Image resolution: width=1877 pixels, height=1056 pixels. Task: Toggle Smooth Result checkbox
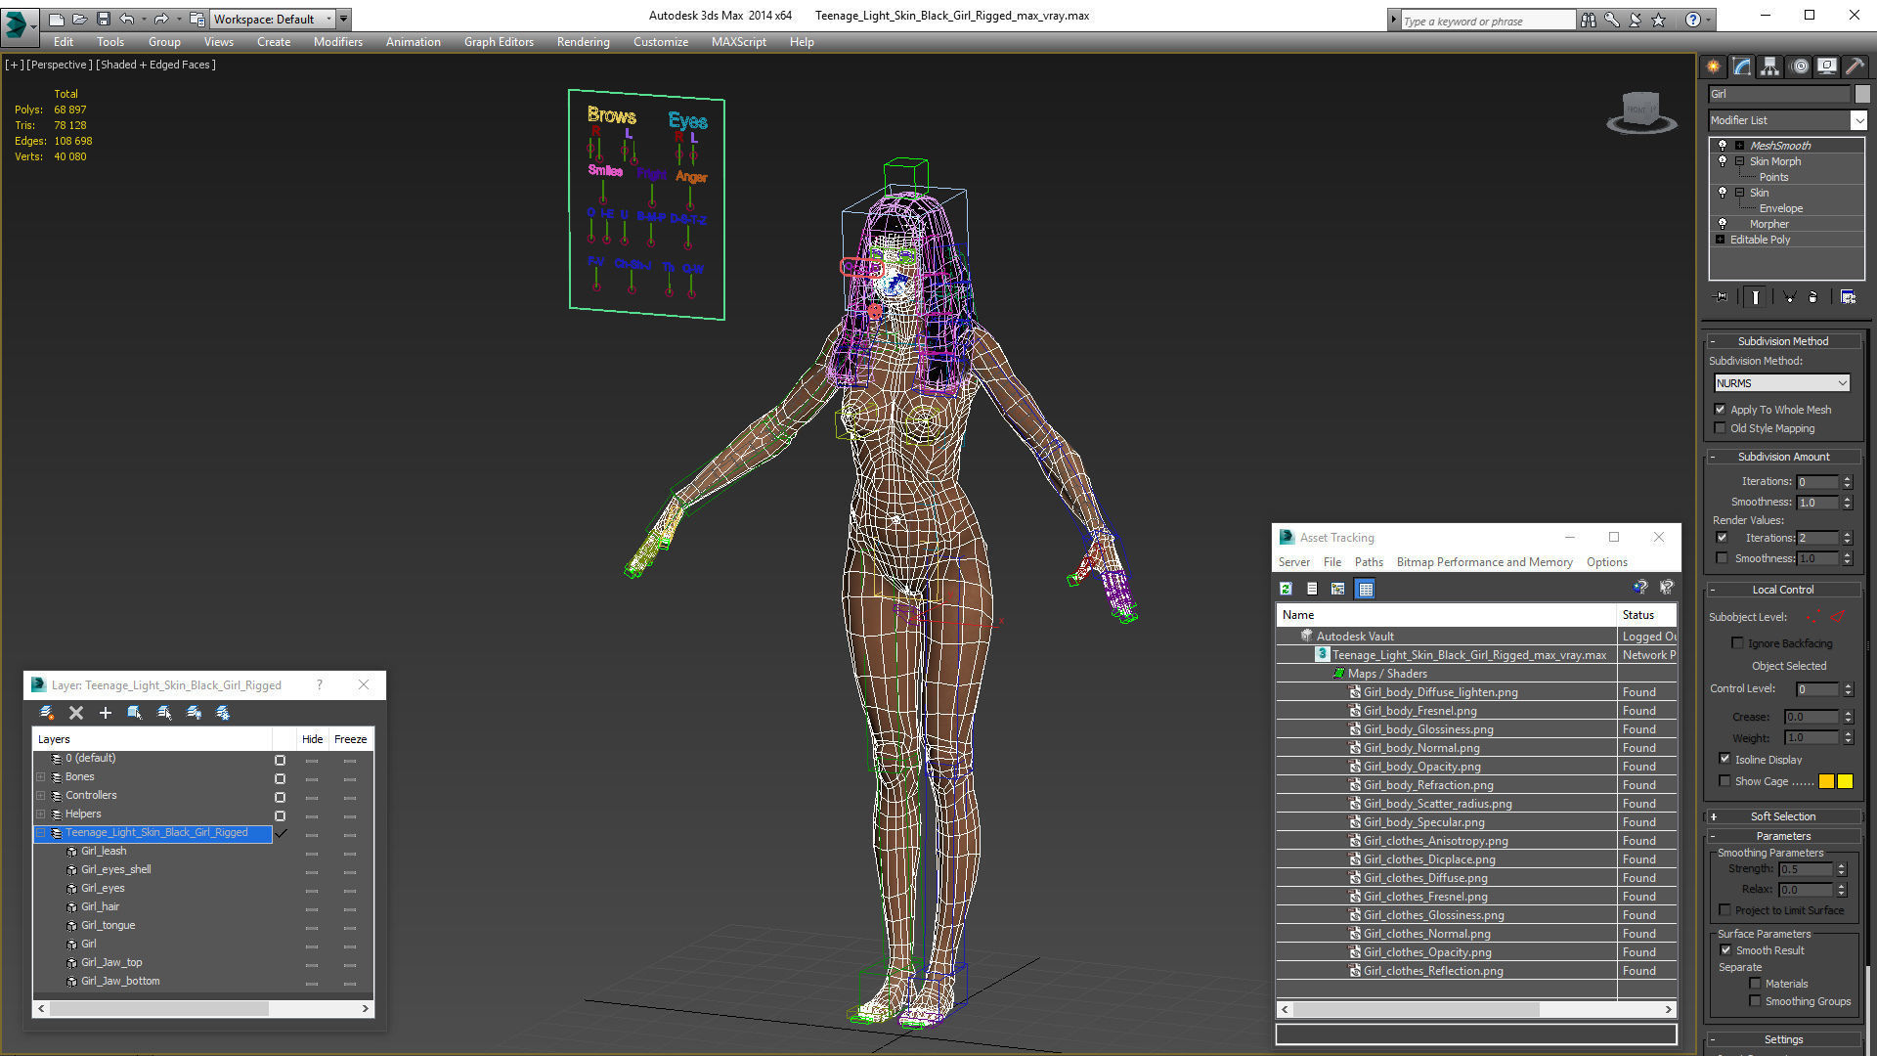[x=1725, y=950]
